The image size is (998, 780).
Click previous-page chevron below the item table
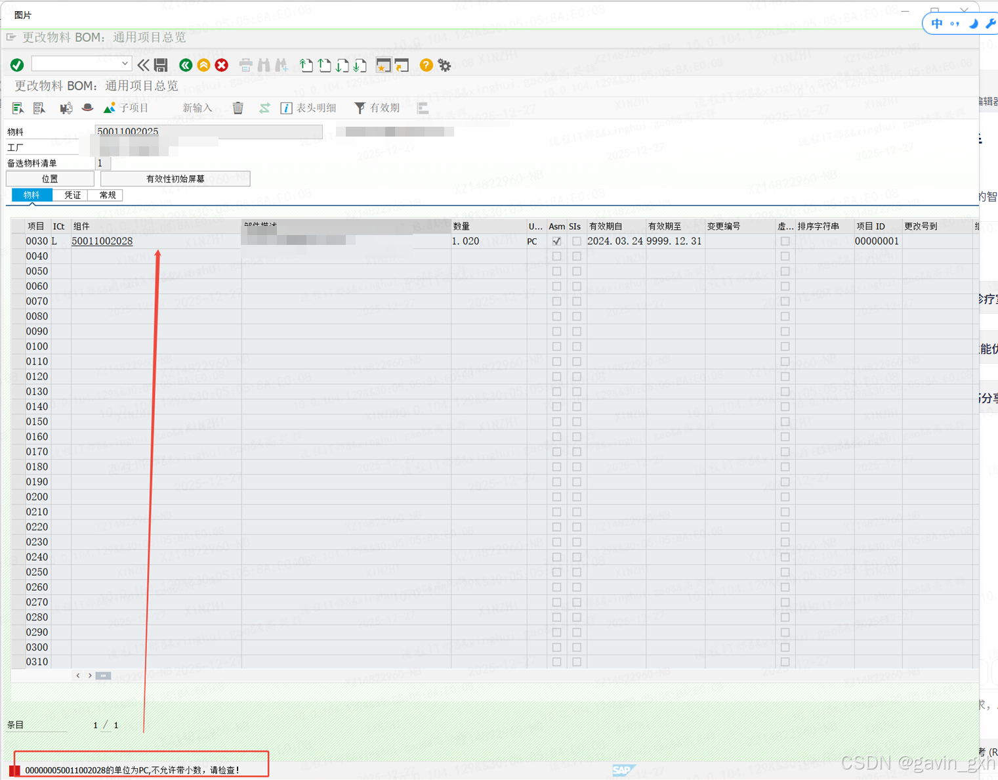click(x=77, y=675)
